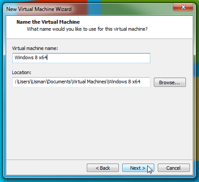The height and width of the screenshot is (182, 199).
Task: Focus the Virtual machine name text box
Action: click(81, 58)
